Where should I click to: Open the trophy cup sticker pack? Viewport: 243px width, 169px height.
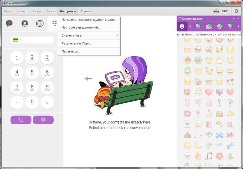230,26
